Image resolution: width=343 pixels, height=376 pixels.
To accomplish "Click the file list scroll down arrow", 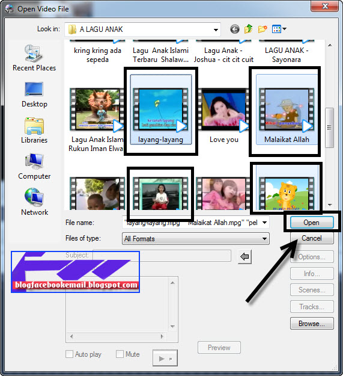I will 330,205.
